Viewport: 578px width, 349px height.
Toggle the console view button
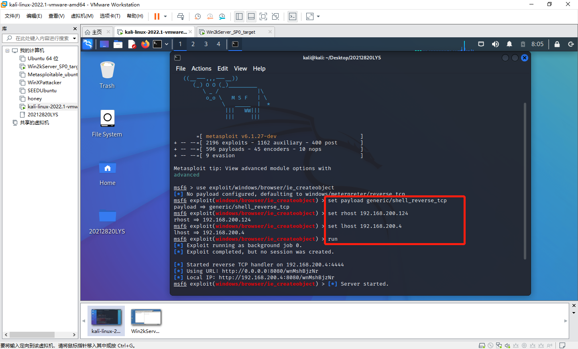tap(293, 16)
